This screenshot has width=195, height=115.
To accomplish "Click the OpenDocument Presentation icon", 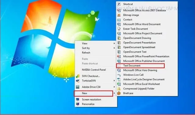I will click(119, 43).
